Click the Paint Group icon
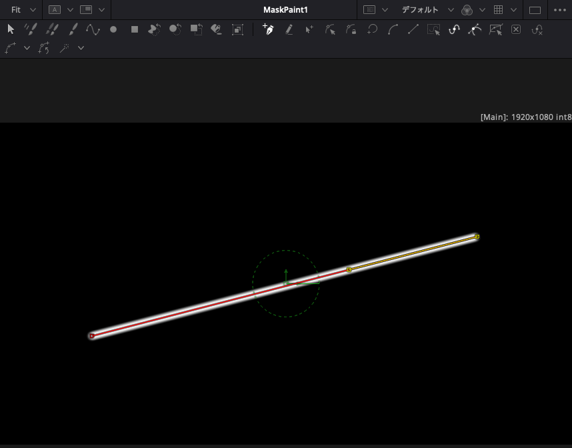The height and width of the screenshot is (448, 572). tap(237, 29)
